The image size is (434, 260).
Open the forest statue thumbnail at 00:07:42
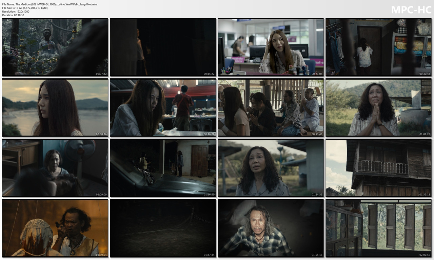(55, 47)
